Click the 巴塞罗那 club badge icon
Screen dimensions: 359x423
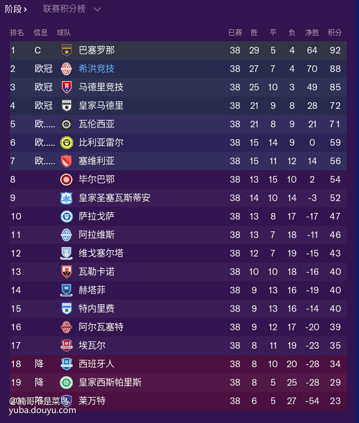(x=66, y=50)
